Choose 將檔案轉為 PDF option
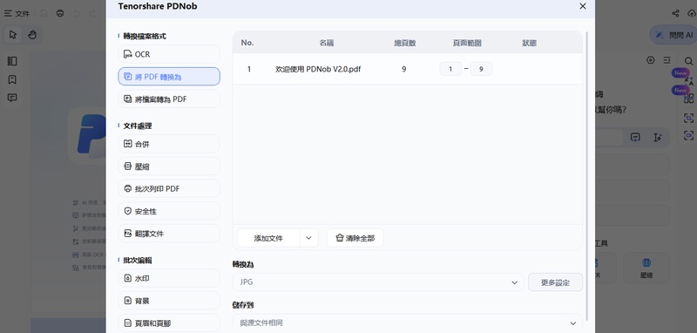Screen dimensions: 697x333 click(x=169, y=99)
